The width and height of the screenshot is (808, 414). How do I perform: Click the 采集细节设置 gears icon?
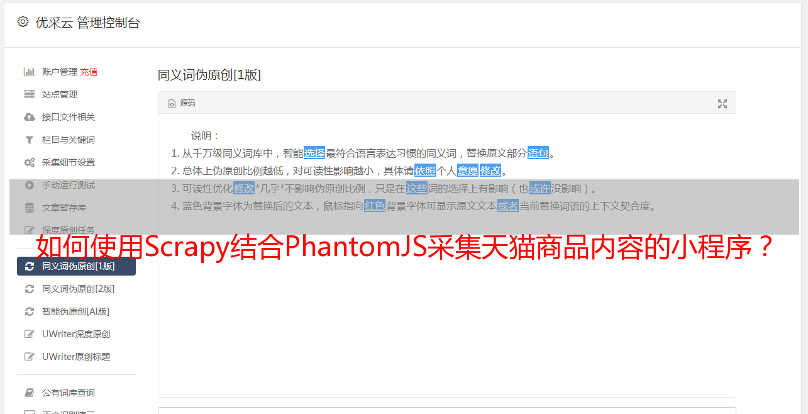point(29,162)
